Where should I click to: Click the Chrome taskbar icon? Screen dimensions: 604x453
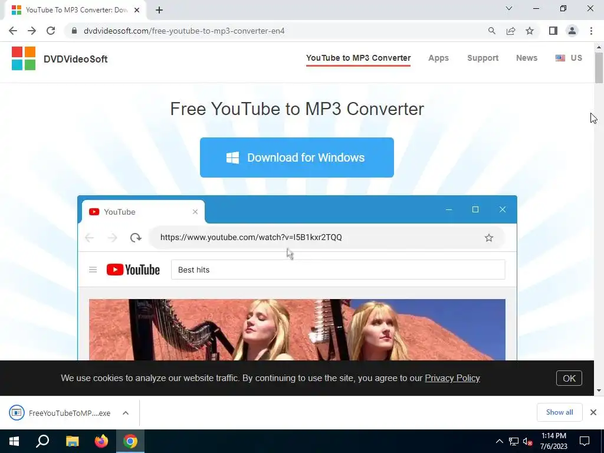click(130, 441)
